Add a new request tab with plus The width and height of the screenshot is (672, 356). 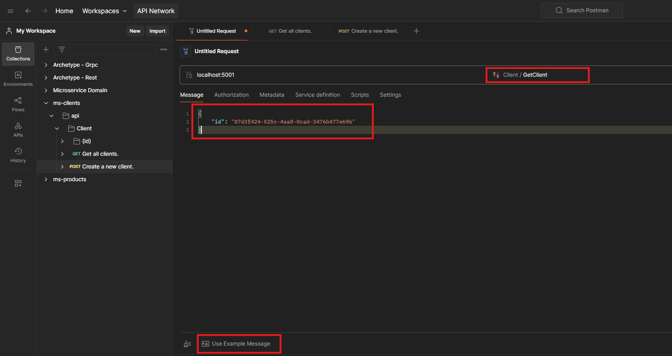(416, 31)
